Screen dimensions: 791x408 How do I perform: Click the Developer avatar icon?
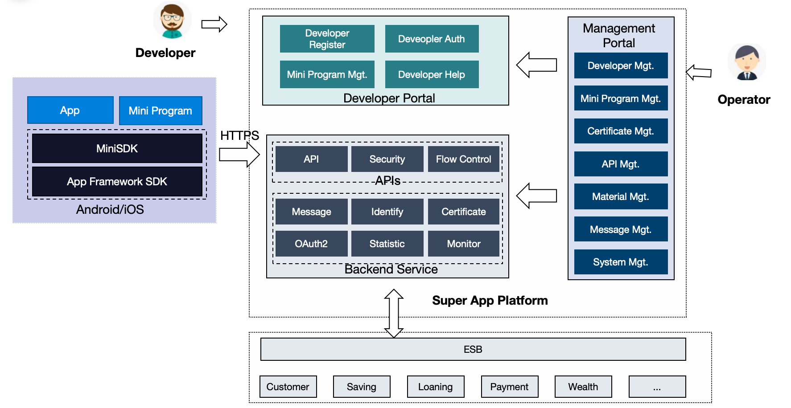pos(173,20)
